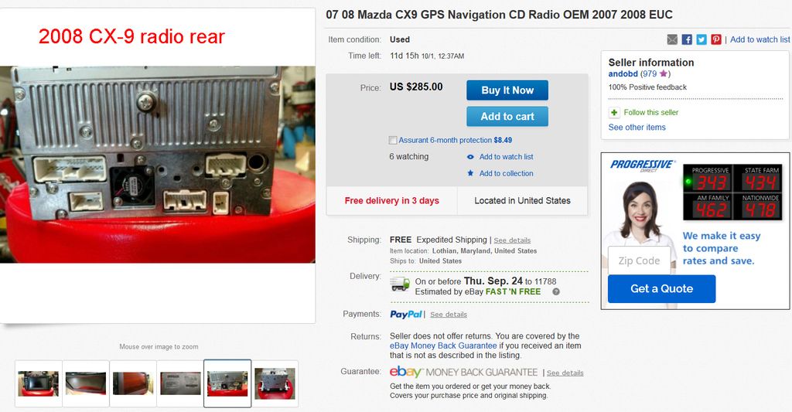Open the FAST 'N FREE help question icon
The image size is (792, 412).
[x=556, y=292]
